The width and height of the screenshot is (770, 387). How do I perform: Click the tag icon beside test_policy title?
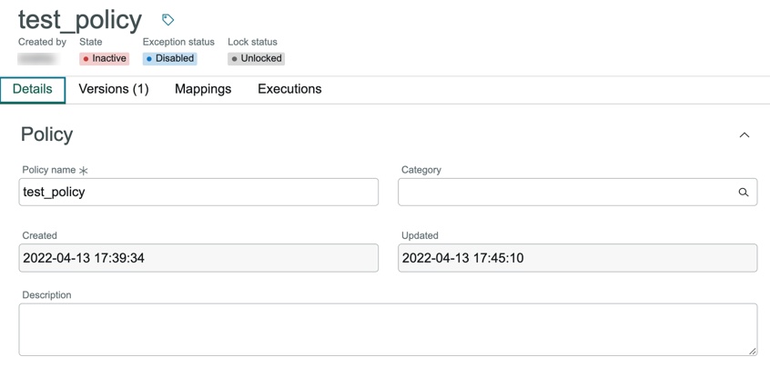pos(168,20)
